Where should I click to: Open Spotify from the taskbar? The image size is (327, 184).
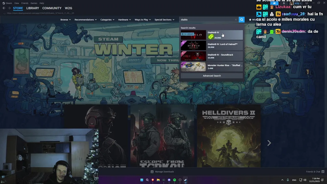[x=174, y=180]
